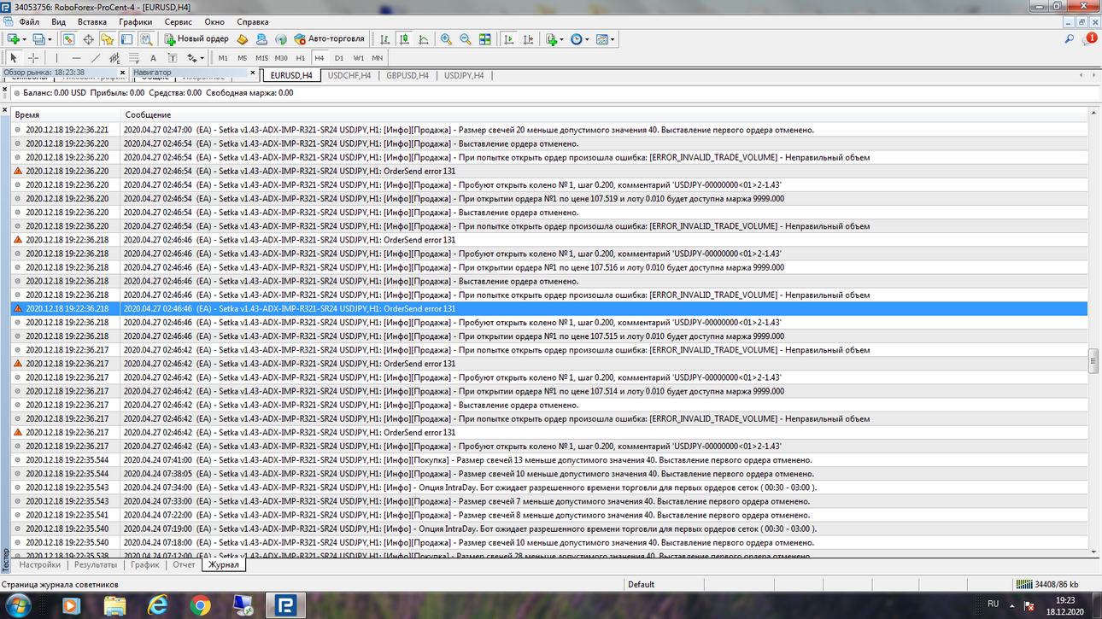The height and width of the screenshot is (619, 1102).
Task: Draw a horizontal line tool
Action: tap(76, 58)
